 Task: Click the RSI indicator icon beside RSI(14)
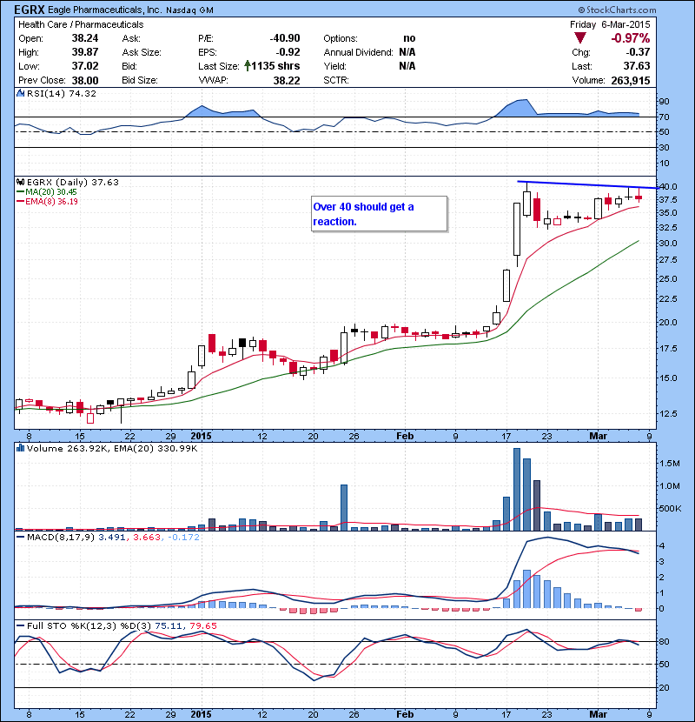point(20,93)
